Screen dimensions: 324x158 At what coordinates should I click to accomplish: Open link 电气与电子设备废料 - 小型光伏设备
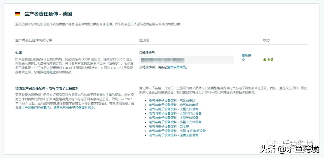(174, 118)
